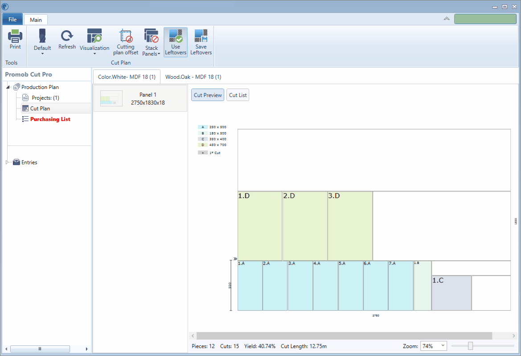Click Save Leftovers icon
The height and width of the screenshot is (356, 521).
[201, 36]
